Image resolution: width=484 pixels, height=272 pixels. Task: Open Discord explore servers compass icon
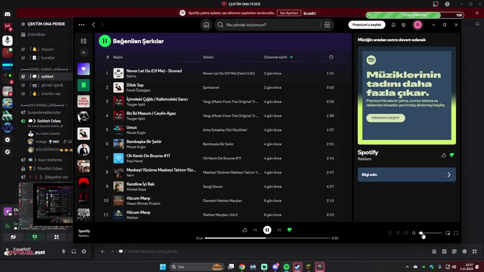coord(7,152)
